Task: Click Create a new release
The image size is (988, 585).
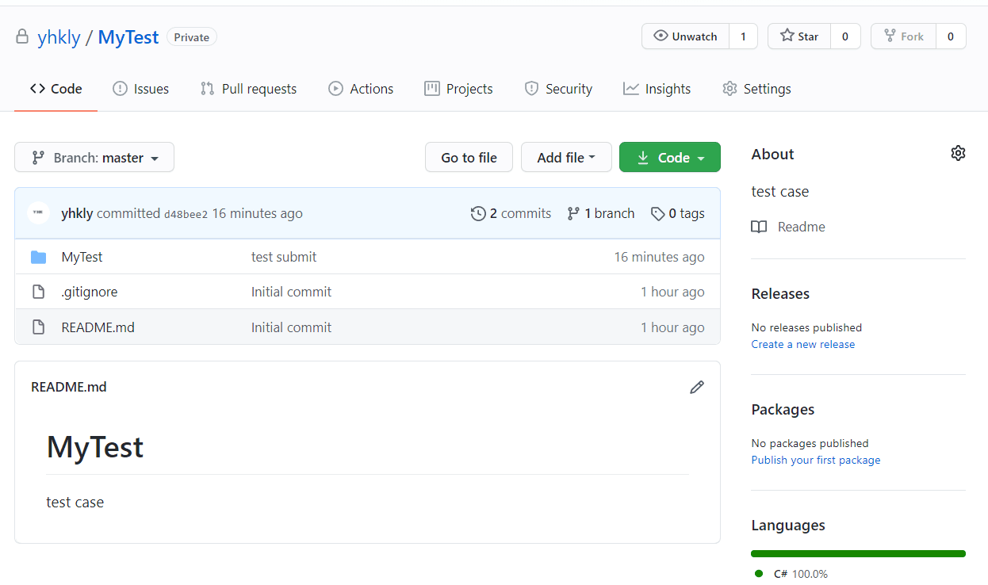Action: (803, 344)
